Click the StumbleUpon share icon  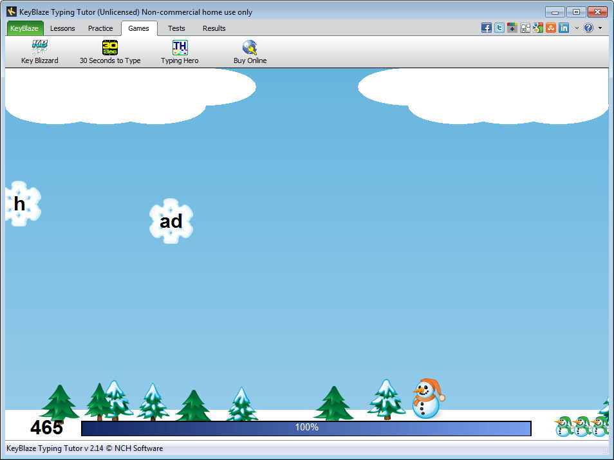(x=551, y=28)
